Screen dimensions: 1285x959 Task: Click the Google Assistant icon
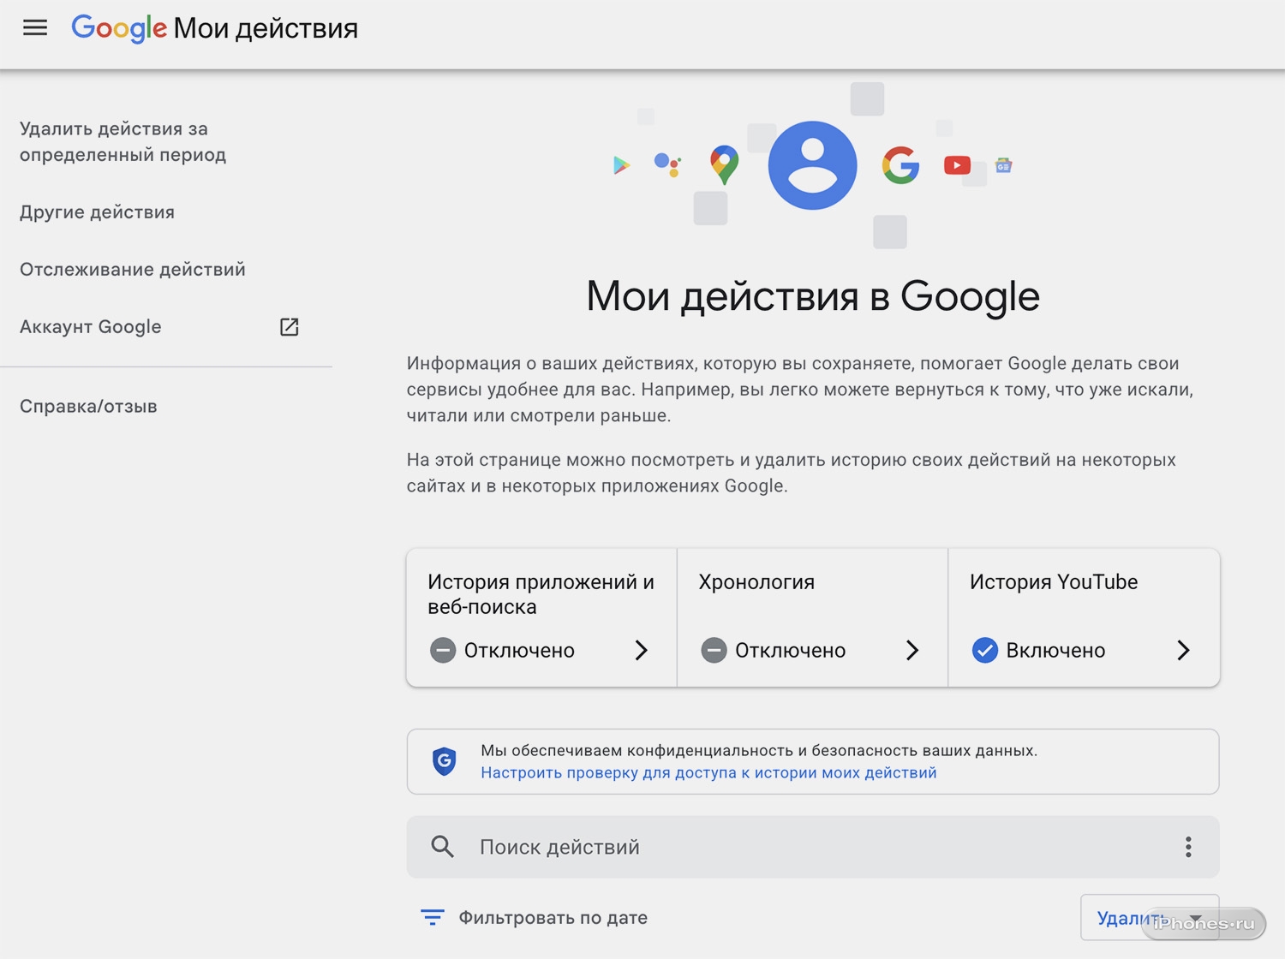(x=667, y=164)
